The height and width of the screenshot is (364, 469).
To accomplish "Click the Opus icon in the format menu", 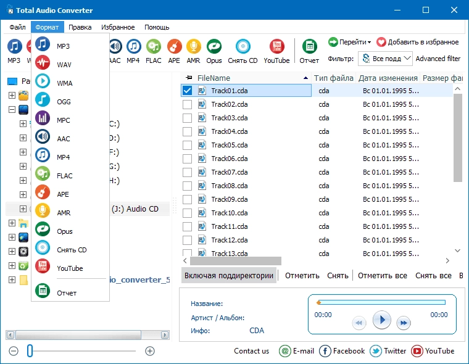I will [x=43, y=229].
